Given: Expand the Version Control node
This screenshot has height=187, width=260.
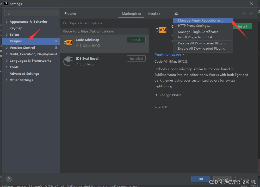Looking at the screenshot, I should 7,48.
